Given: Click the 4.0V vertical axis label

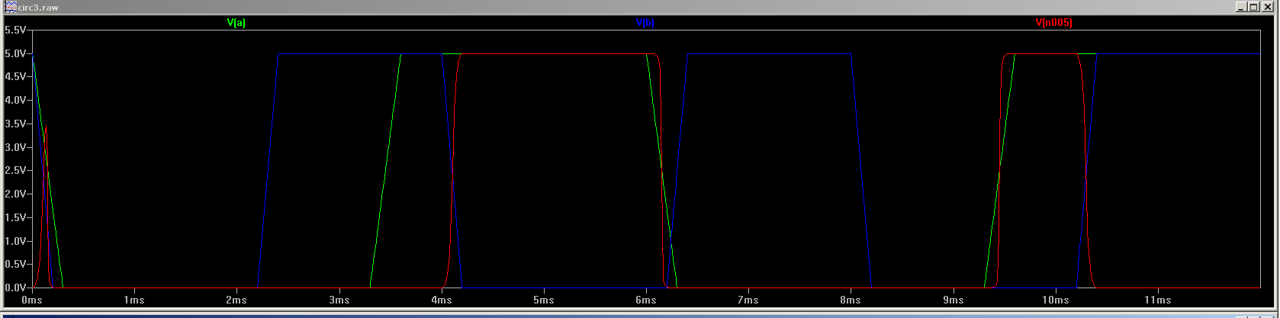Looking at the screenshot, I should pos(15,100).
